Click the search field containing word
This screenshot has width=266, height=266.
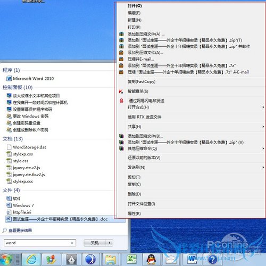coord(40,243)
